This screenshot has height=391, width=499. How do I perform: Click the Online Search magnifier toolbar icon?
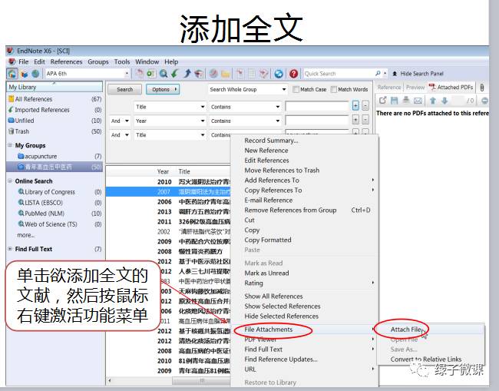pyautogui.click(x=164, y=74)
